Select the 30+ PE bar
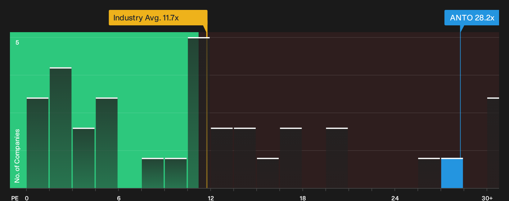Image resolution: width=509 pixels, height=201 pixels. click(x=493, y=143)
